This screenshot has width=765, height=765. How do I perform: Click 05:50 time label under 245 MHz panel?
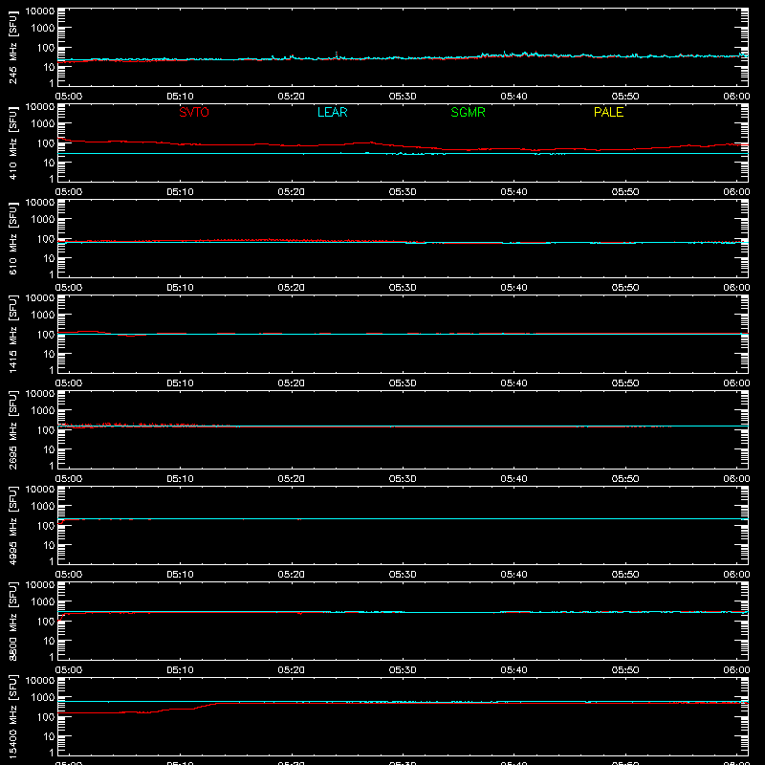coord(625,97)
